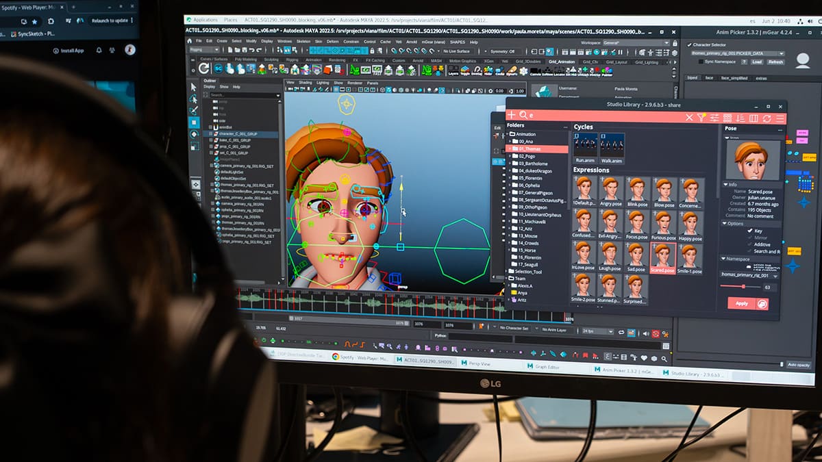Screen dimensions: 822x462
Task: Toggle the Mirror option checkbox
Action: pos(749,238)
